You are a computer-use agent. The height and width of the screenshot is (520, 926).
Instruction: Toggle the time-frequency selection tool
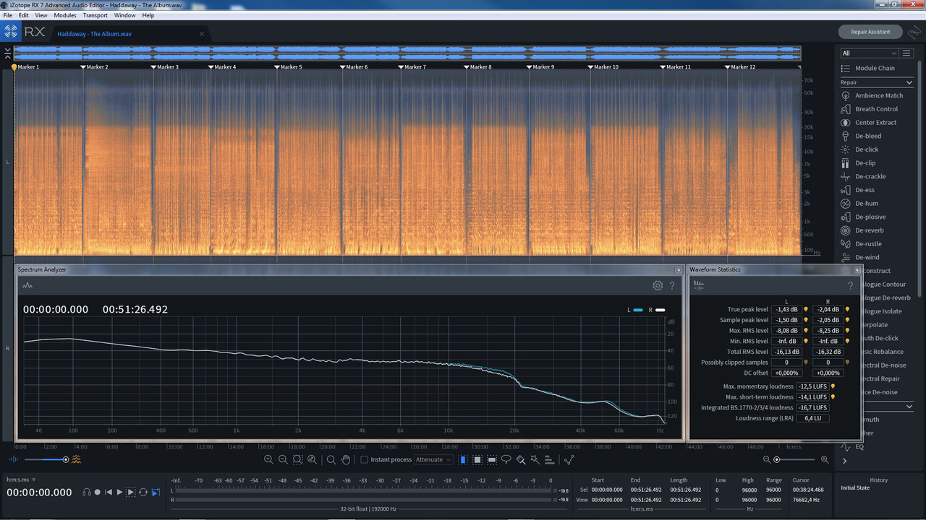tap(477, 459)
